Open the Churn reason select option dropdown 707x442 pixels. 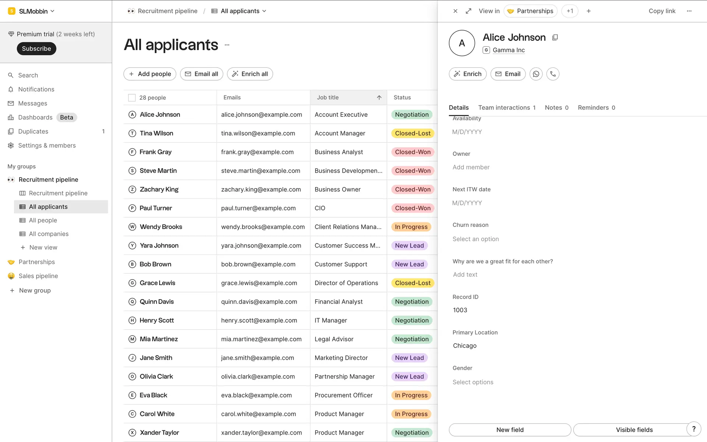[475, 239]
